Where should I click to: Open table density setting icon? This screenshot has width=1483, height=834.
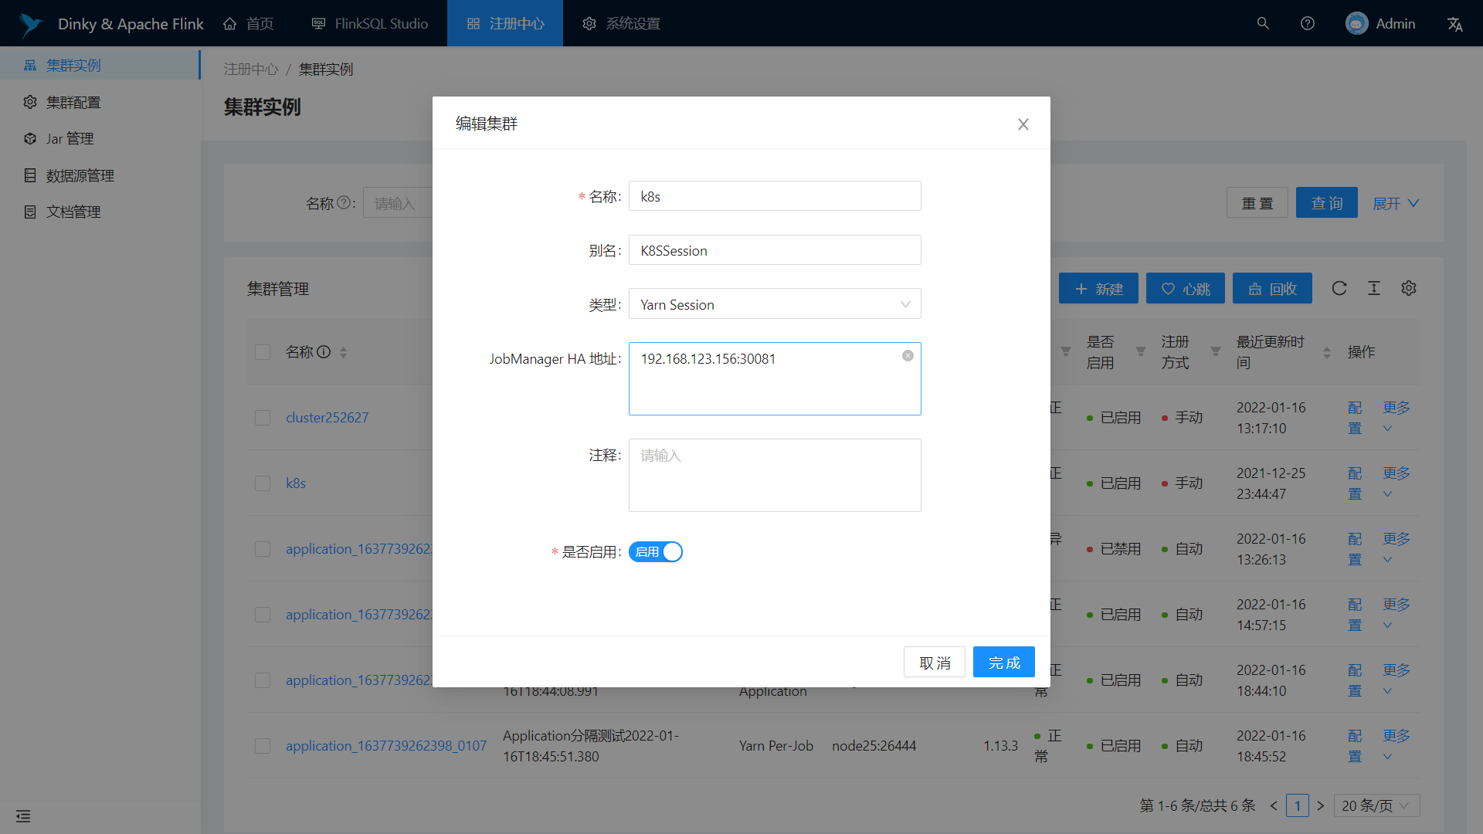(1374, 288)
